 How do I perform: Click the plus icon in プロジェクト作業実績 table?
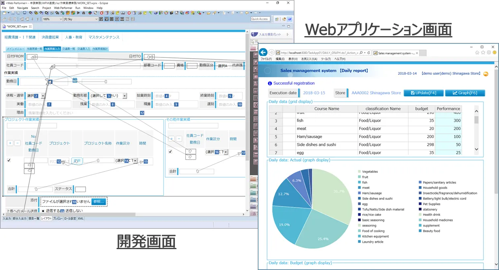coord(10,143)
